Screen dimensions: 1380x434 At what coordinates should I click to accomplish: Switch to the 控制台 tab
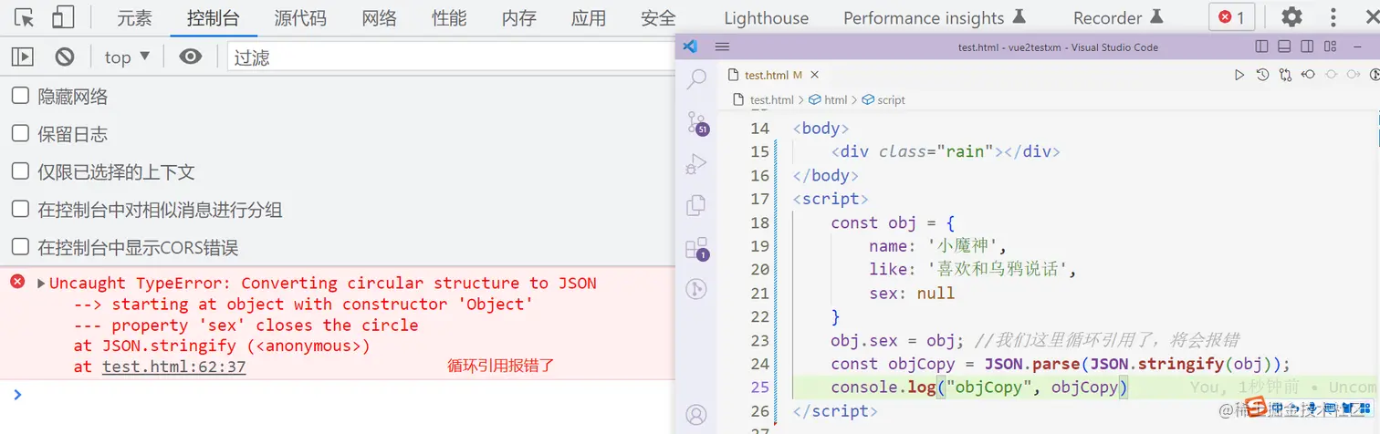213,17
